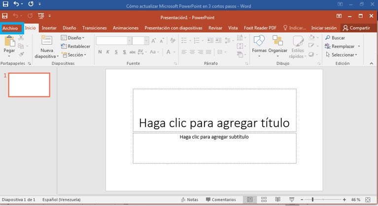Click the decrease font size icon
Image resolution: width=378 pixels, height=206 pixels.
pyautogui.click(x=162, y=41)
